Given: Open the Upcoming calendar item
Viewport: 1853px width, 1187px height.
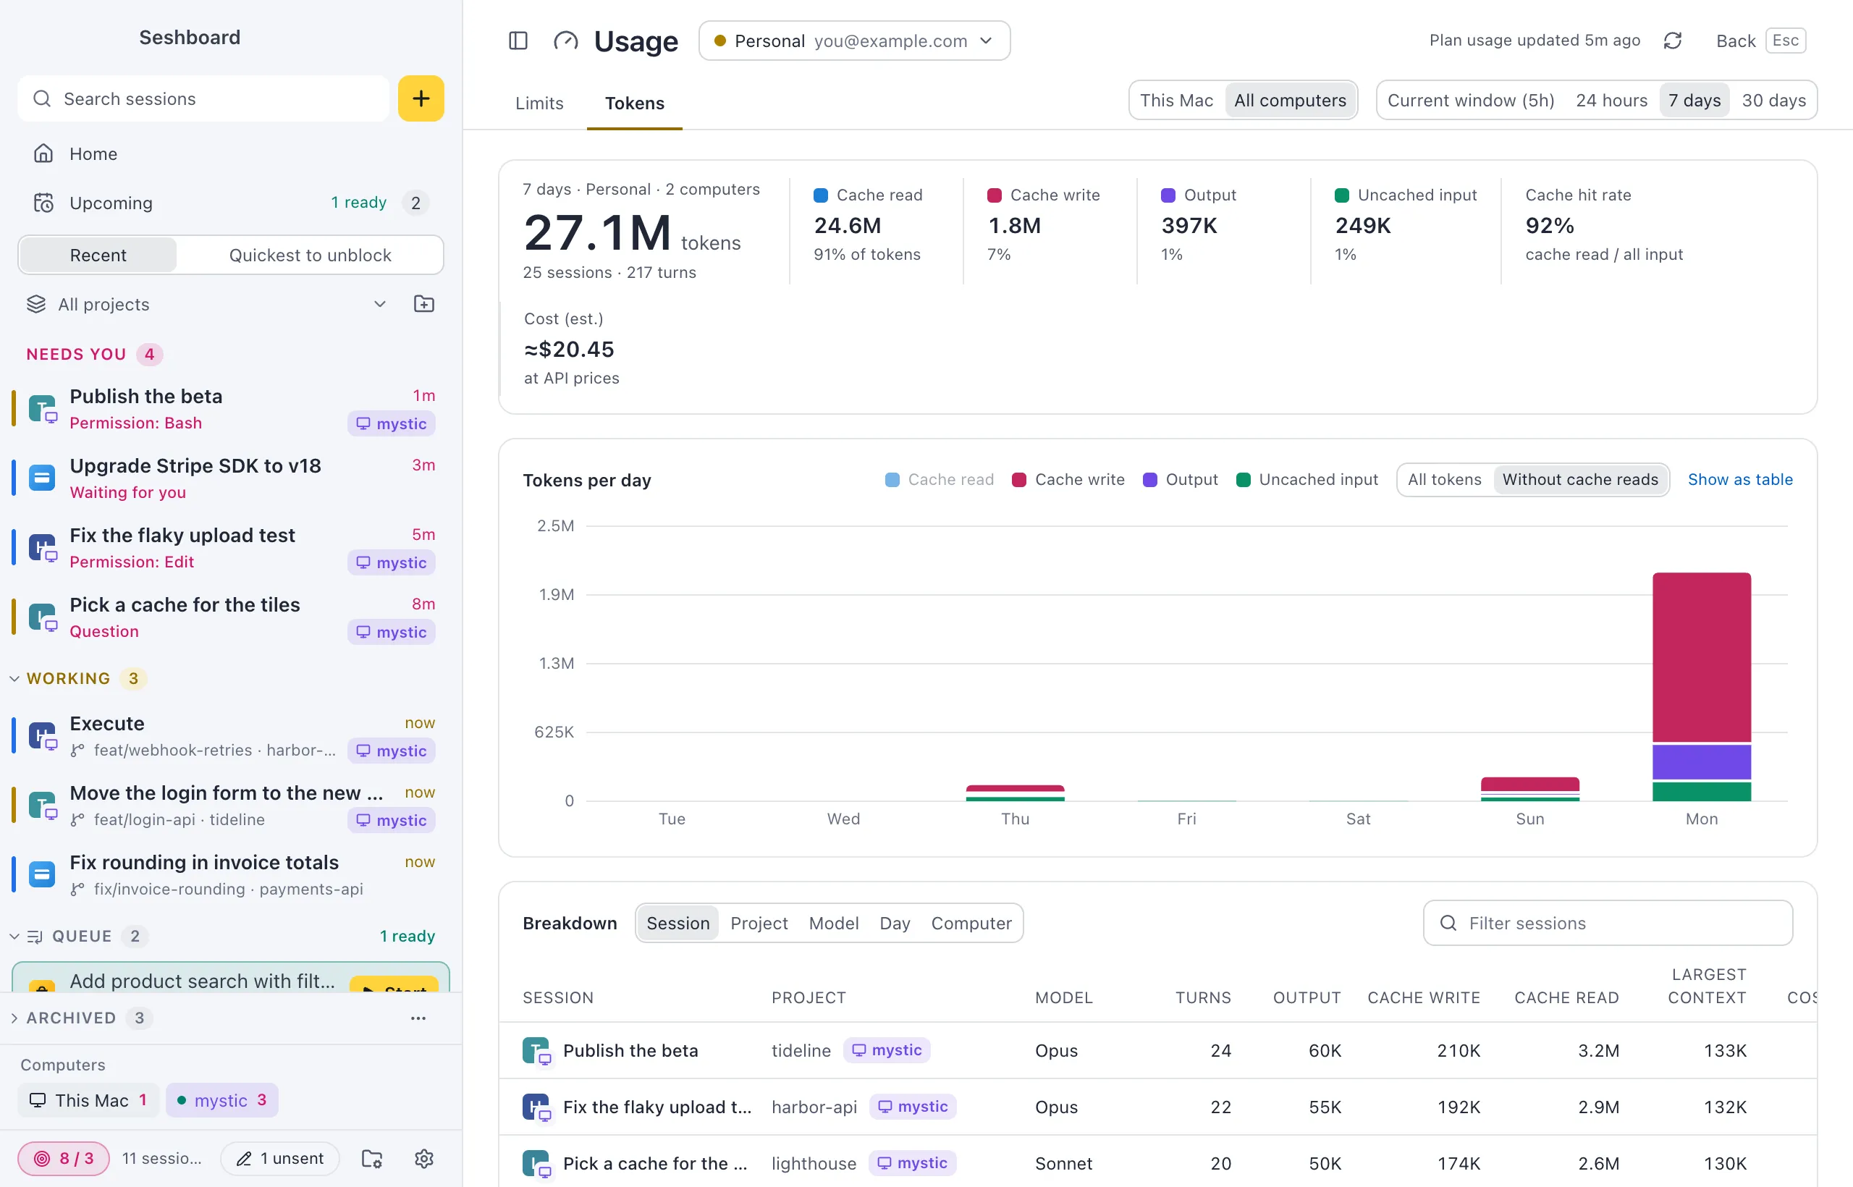Looking at the screenshot, I should coord(230,203).
